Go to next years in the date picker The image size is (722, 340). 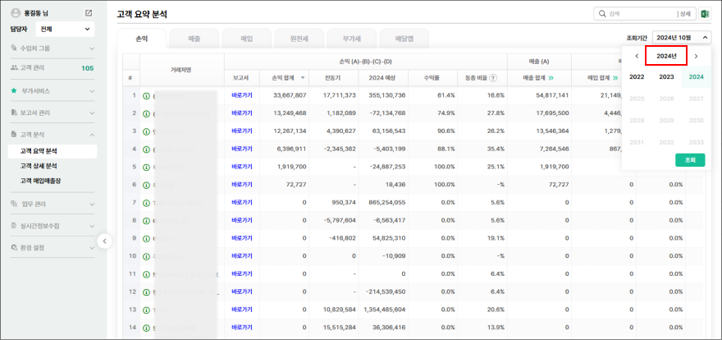point(696,56)
